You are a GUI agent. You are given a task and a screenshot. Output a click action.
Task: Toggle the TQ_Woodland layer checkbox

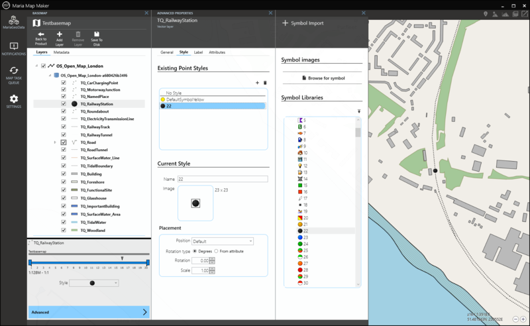(64, 230)
